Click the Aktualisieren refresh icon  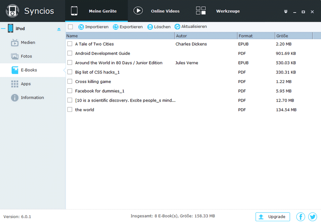(x=177, y=27)
